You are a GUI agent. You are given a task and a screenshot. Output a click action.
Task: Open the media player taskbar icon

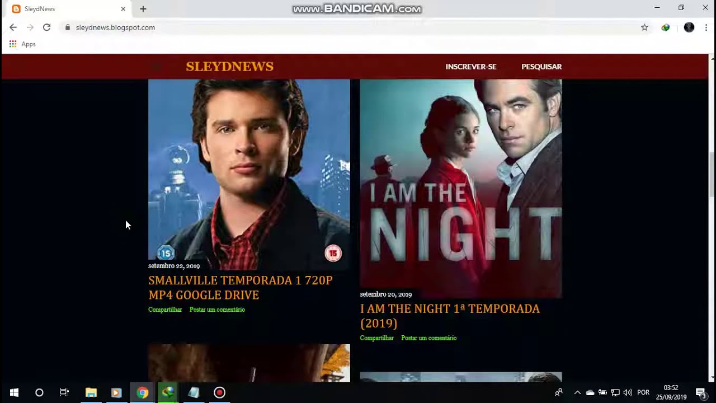(x=116, y=392)
